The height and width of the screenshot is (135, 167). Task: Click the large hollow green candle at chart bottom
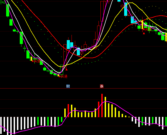(62, 70)
